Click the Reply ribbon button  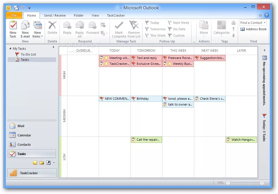(67, 28)
